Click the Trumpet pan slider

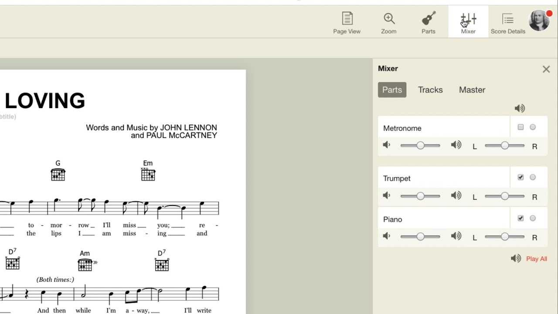[x=504, y=196]
